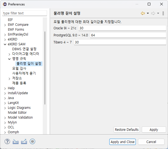The width and height of the screenshot is (168, 149).
Task: Close the Preferences window
Action: [161, 4]
